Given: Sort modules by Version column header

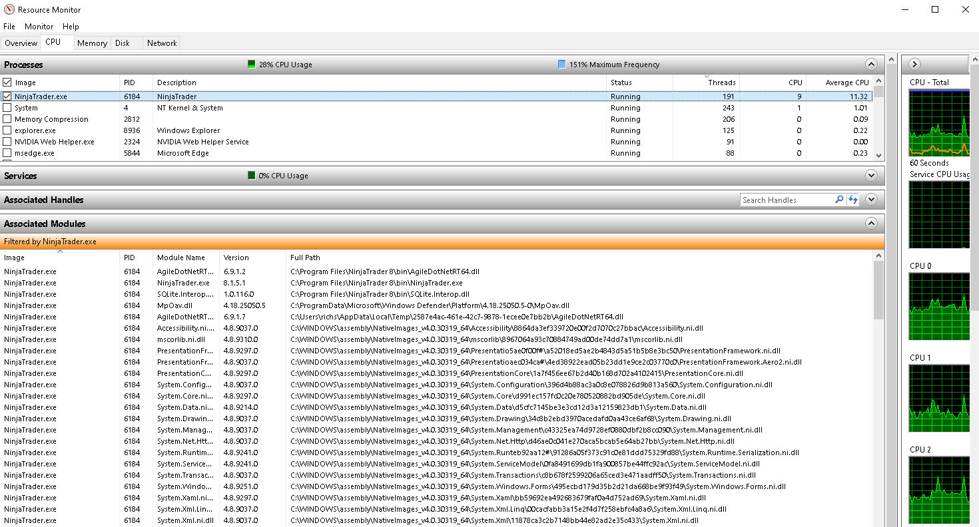Looking at the screenshot, I should (x=252, y=258).
